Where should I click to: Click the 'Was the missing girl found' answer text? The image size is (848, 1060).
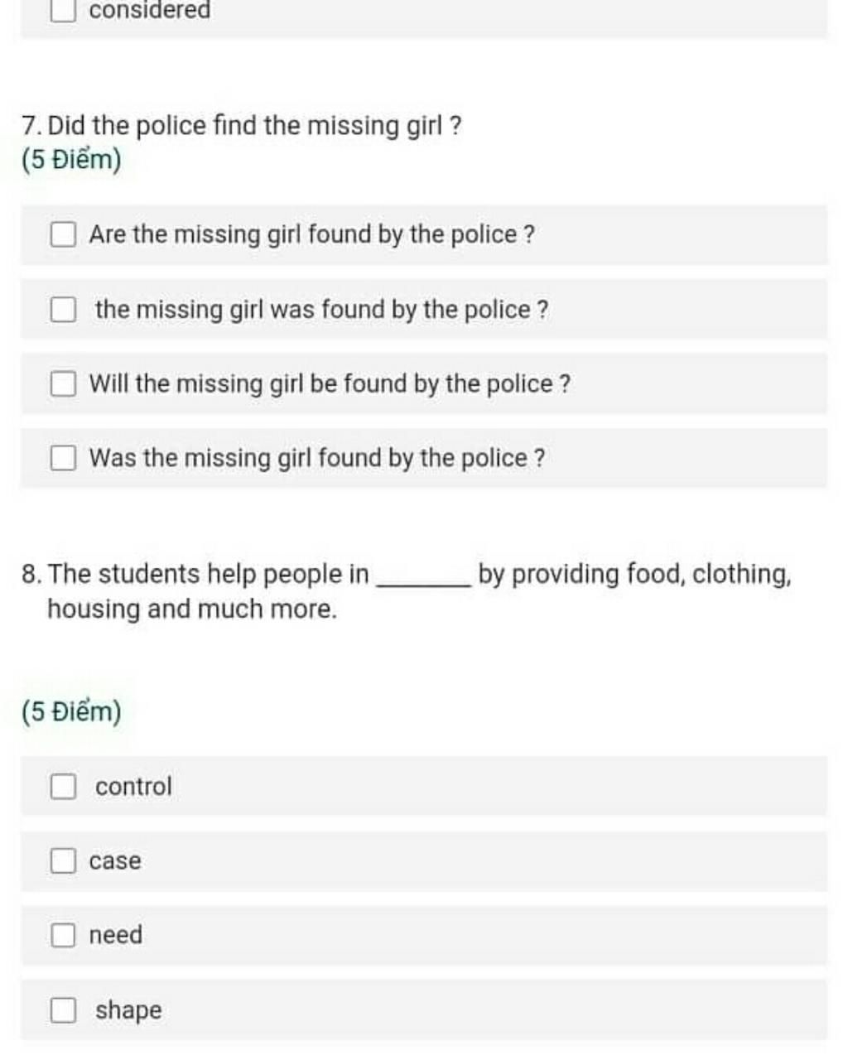(317, 458)
